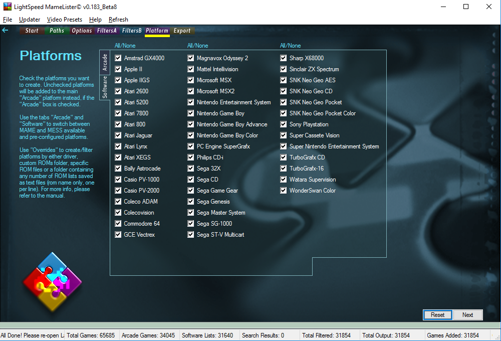
Task: Click the Reset button
Action: click(437, 315)
